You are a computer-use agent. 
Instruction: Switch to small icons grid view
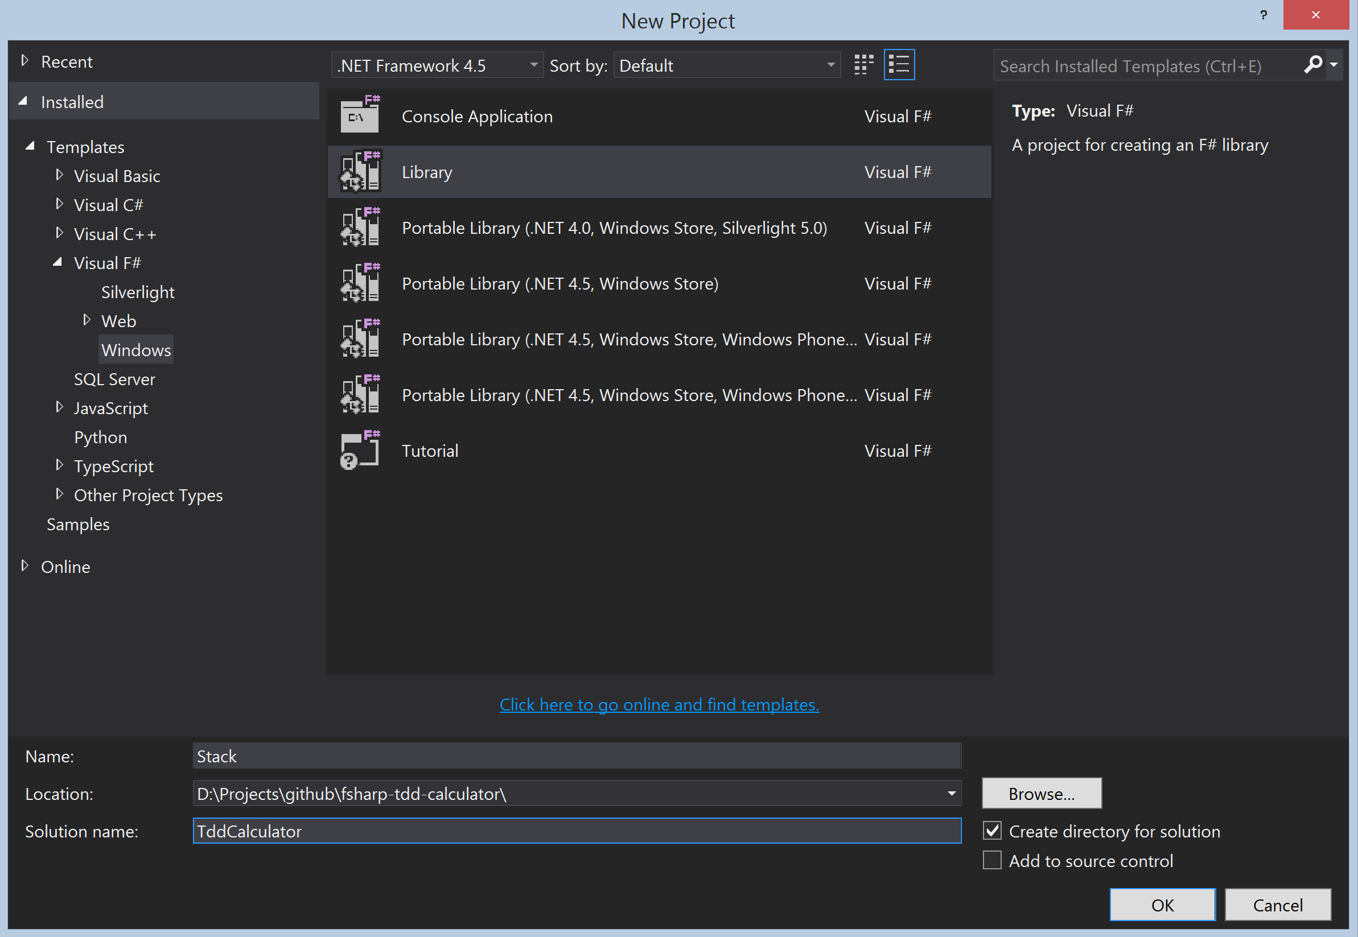tap(863, 65)
